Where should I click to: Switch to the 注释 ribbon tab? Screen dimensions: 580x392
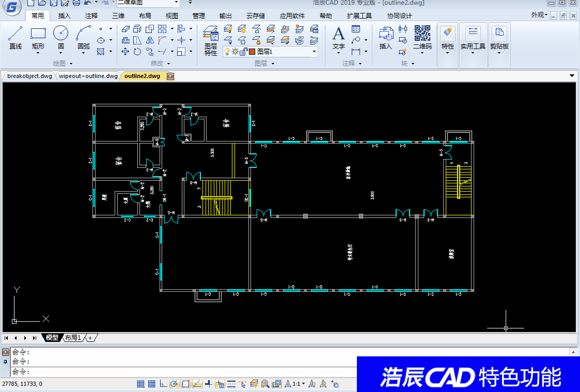(91, 16)
